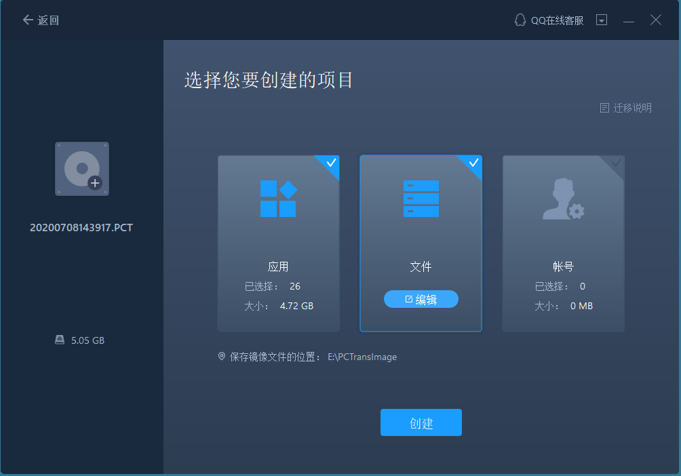The width and height of the screenshot is (681, 476).
Task: Click the 编辑 edit button on Files
Action: coord(421,299)
